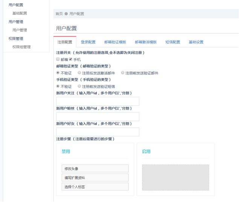Viewport: 239px width, 202px height.
Task: Focus the 新用户粉丝 input field
Action: click(97, 117)
